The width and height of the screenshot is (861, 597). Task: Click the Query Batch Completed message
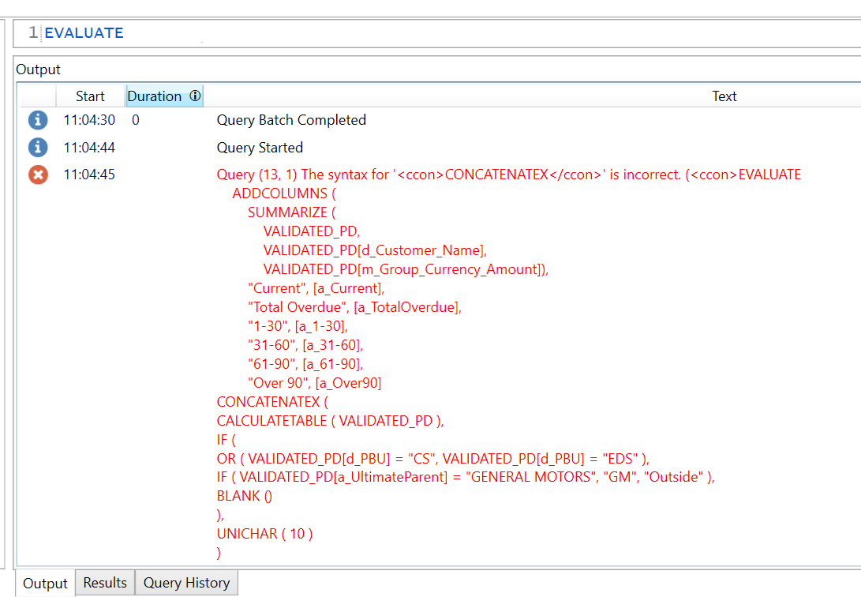coord(291,120)
